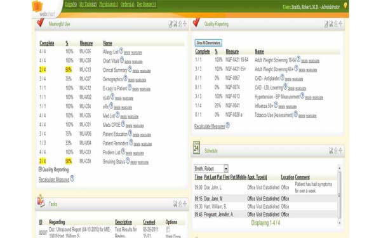Screen dimensions: 381x238
Task: Open help icon beside Meaningful Use Recalculate Measures
Action: [72, 179]
